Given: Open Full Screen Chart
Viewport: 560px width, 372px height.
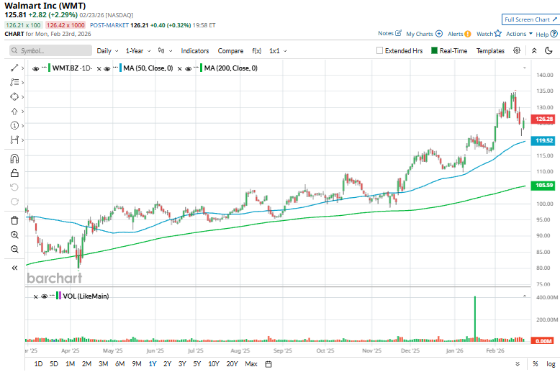Looking at the screenshot, I should pyautogui.click(x=530, y=19).
